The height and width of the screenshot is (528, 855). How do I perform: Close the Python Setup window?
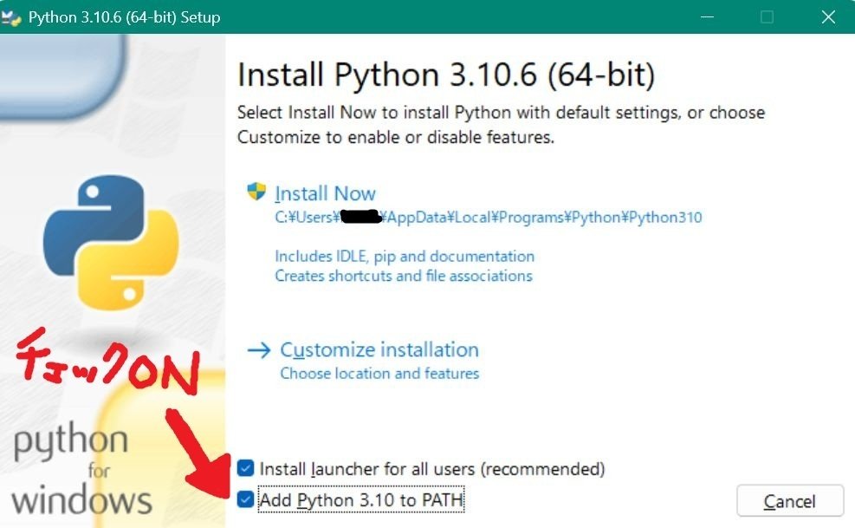pos(828,17)
